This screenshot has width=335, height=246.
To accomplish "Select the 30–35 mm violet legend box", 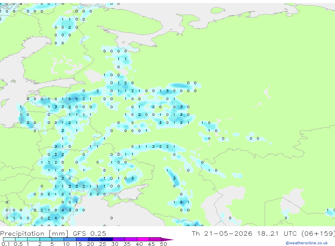I will pyautogui.click(x=119, y=239).
